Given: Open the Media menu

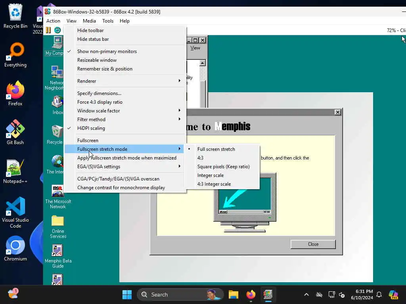Looking at the screenshot, I should (89, 21).
